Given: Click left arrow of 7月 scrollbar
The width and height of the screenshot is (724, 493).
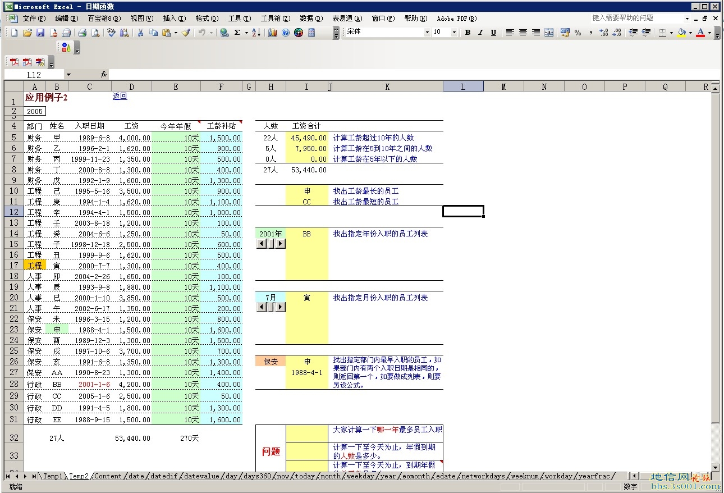Looking at the screenshot, I should click(x=261, y=307).
